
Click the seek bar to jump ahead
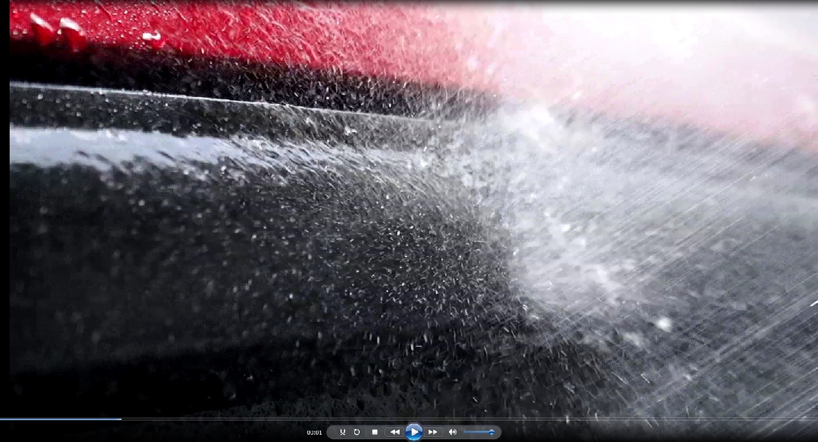pos(409,419)
